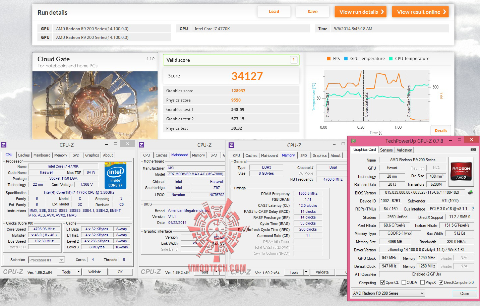Click the bus interface question mark in GPU-Z
480x306 pixels.
click(473, 209)
